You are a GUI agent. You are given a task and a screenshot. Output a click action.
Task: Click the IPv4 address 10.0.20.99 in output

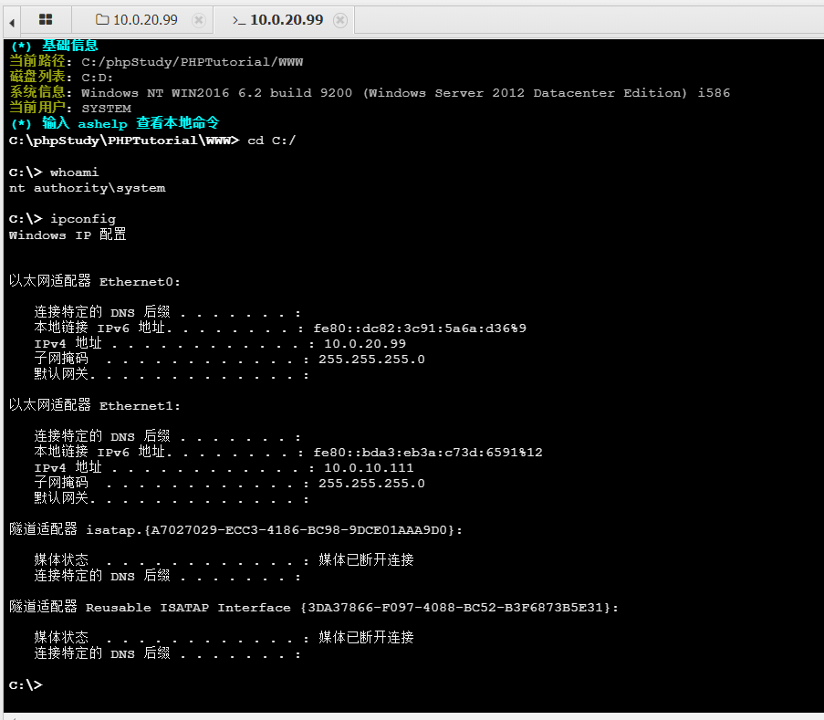pyautogui.click(x=365, y=344)
